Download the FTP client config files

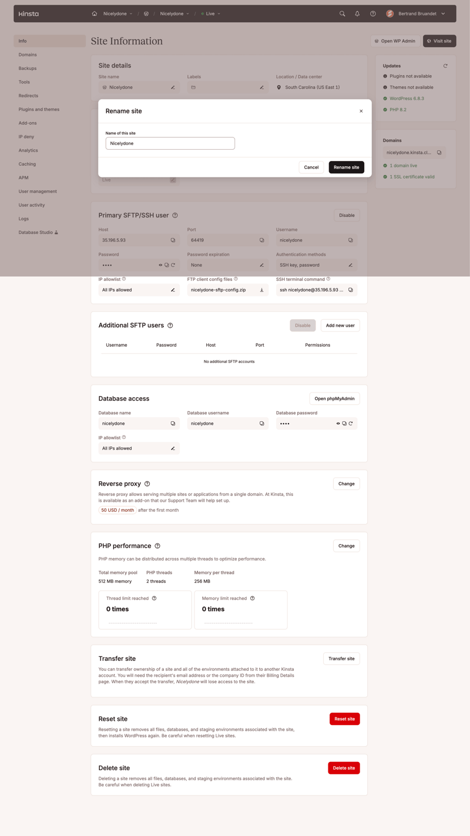[x=263, y=290]
